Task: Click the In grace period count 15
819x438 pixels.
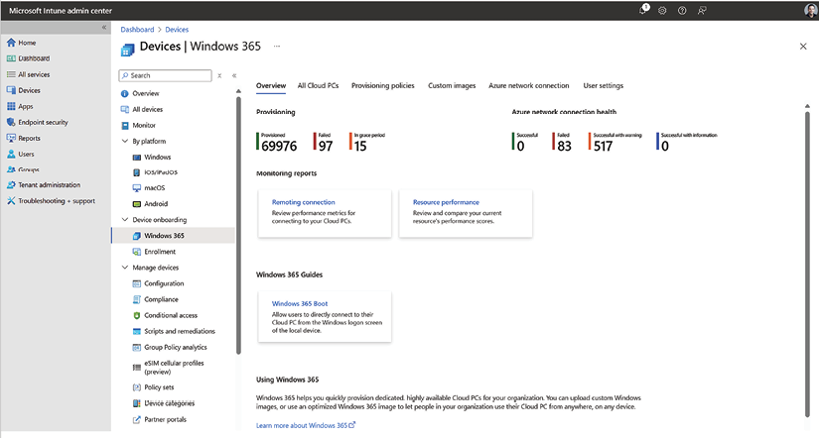Action: tap(360, 147)
